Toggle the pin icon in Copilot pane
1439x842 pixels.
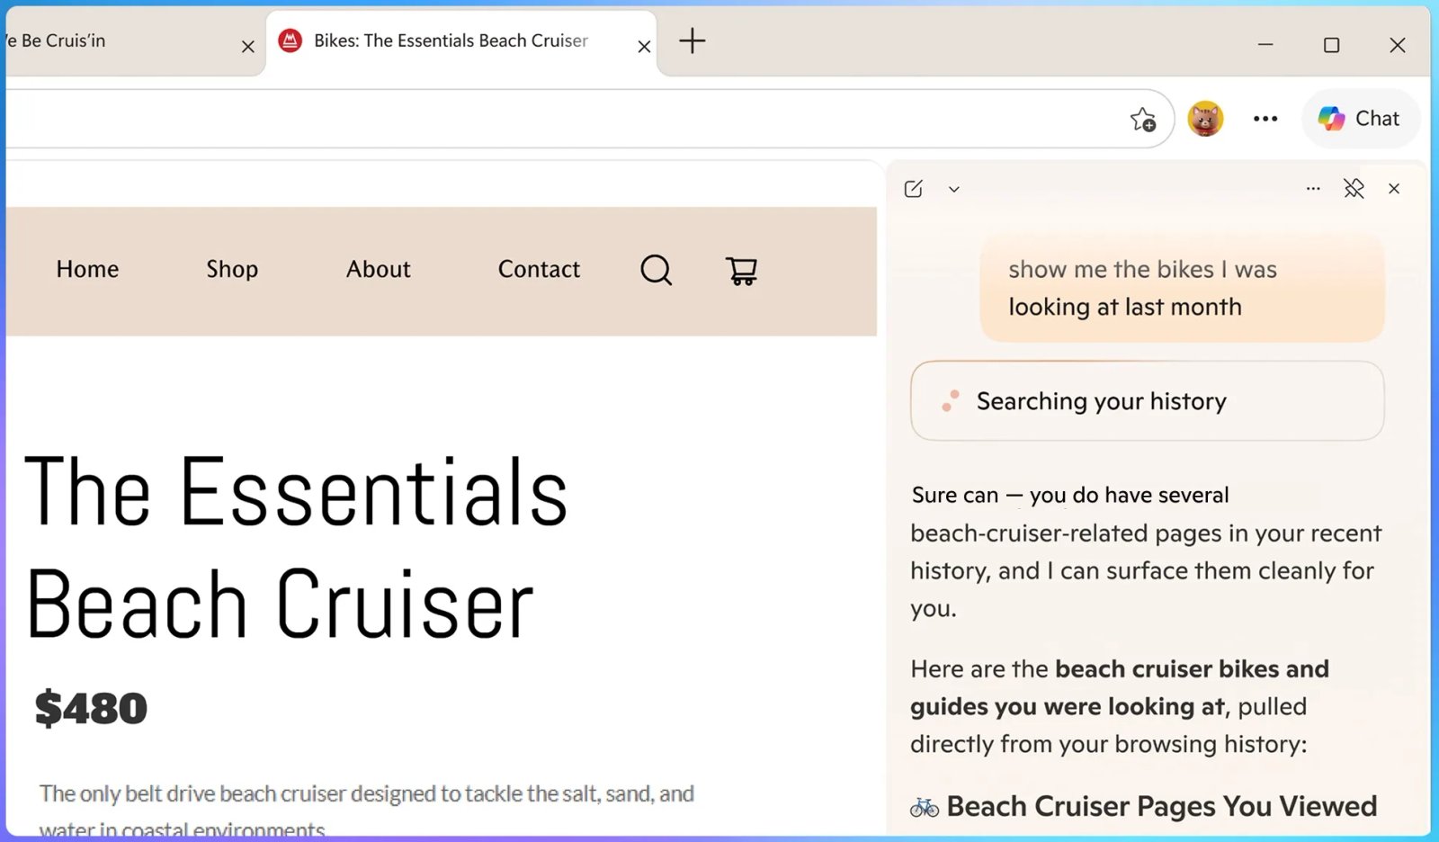tap(1354, 188)
